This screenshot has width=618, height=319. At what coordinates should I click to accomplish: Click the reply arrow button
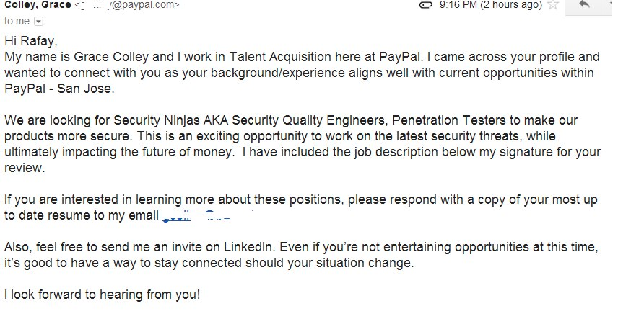585,6
